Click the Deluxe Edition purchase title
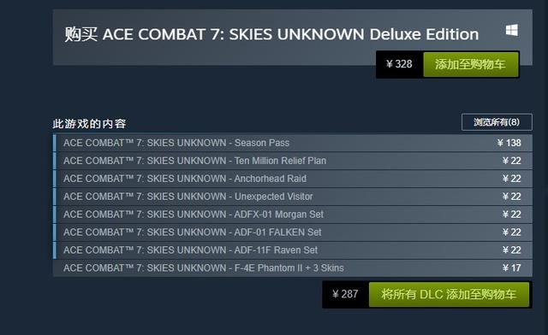The height and width of the screenshot is (335, 548). pos(271,34)
